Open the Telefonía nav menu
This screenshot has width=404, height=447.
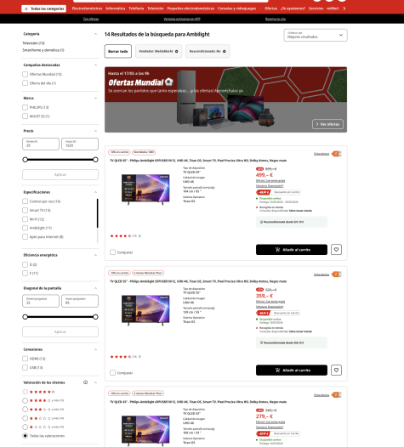136,8
